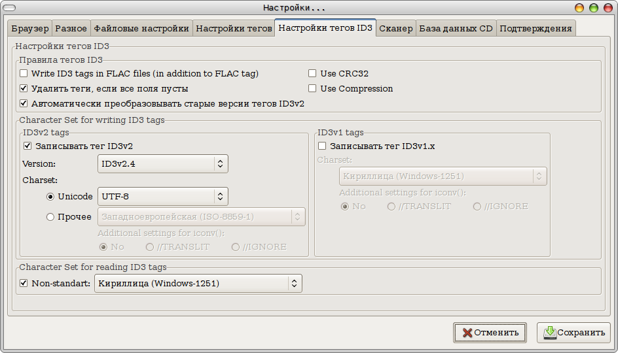Select the Настройки тегов ID3 tab
Image resolution: width=618 pixels, height=353 pixels.
[325, 27]
